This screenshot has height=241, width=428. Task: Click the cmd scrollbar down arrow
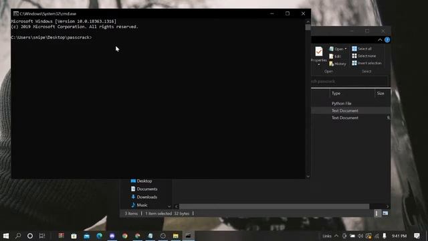(308, 176)
